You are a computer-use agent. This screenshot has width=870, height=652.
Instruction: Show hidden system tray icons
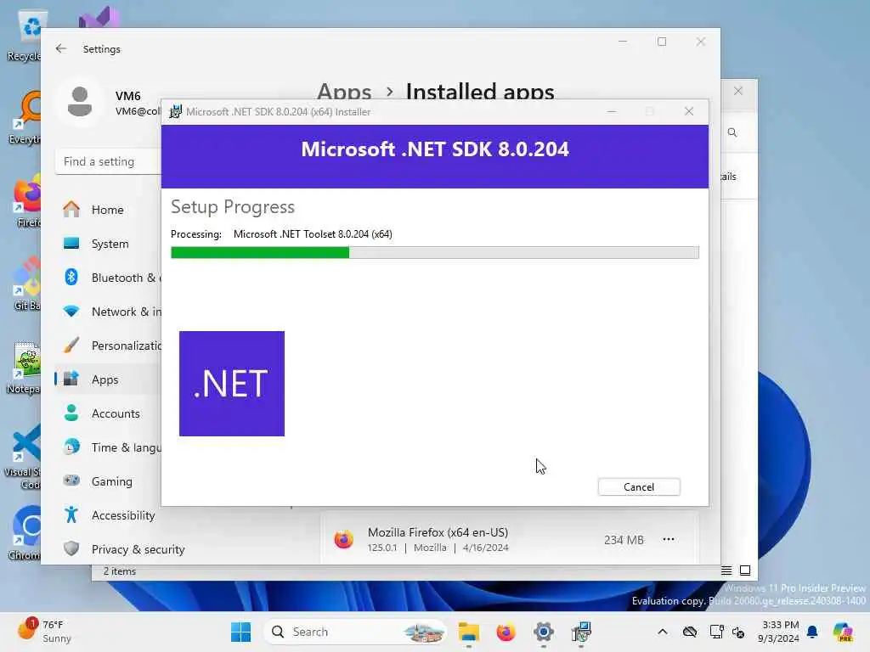pos(663,632)
